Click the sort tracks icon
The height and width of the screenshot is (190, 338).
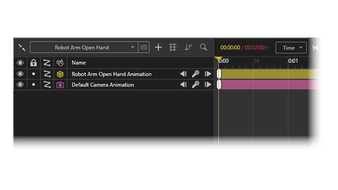pos(188,47)
